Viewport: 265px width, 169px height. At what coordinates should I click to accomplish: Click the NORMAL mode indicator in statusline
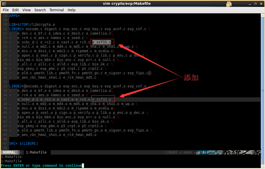pos(9,152)
